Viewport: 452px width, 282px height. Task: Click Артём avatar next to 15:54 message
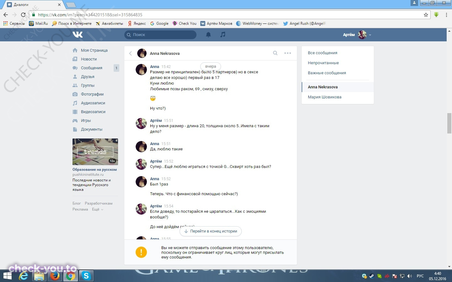(x=141, y=209)
